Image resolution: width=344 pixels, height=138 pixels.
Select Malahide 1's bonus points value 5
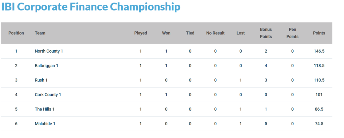click(x=266, y=124)
